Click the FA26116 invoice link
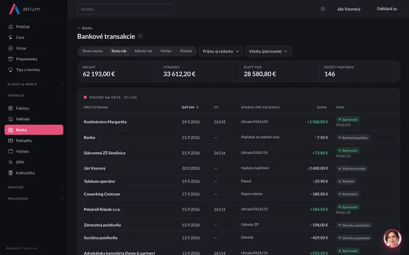 [343, 156]
